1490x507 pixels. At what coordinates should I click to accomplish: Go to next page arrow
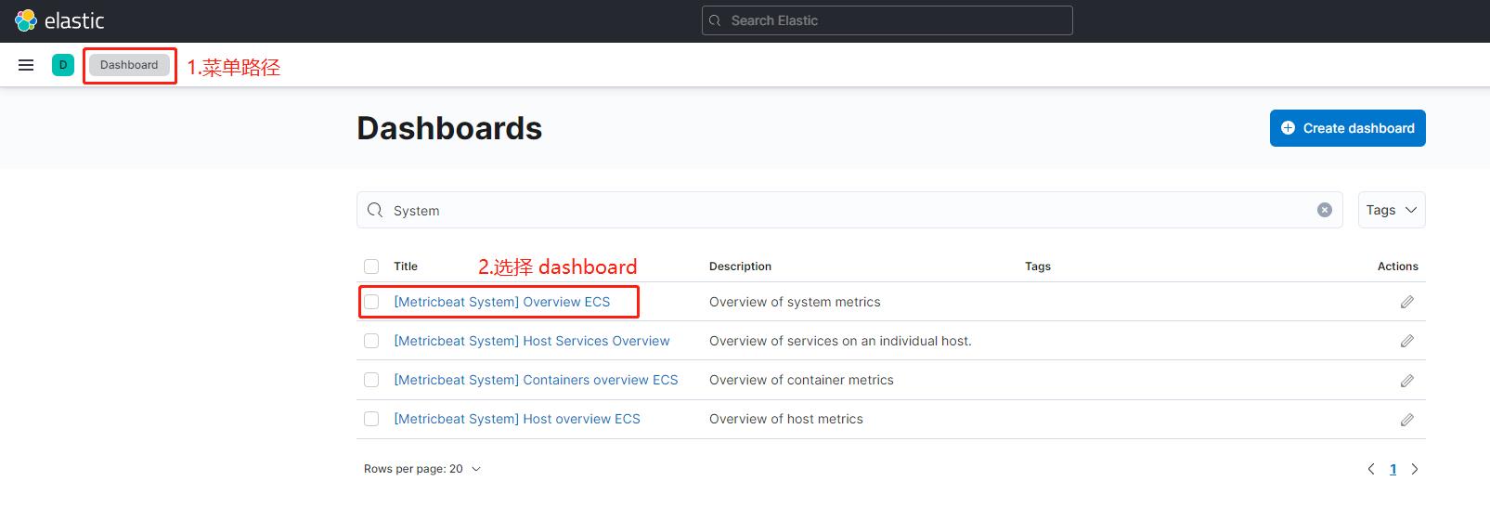(1415, 469)
